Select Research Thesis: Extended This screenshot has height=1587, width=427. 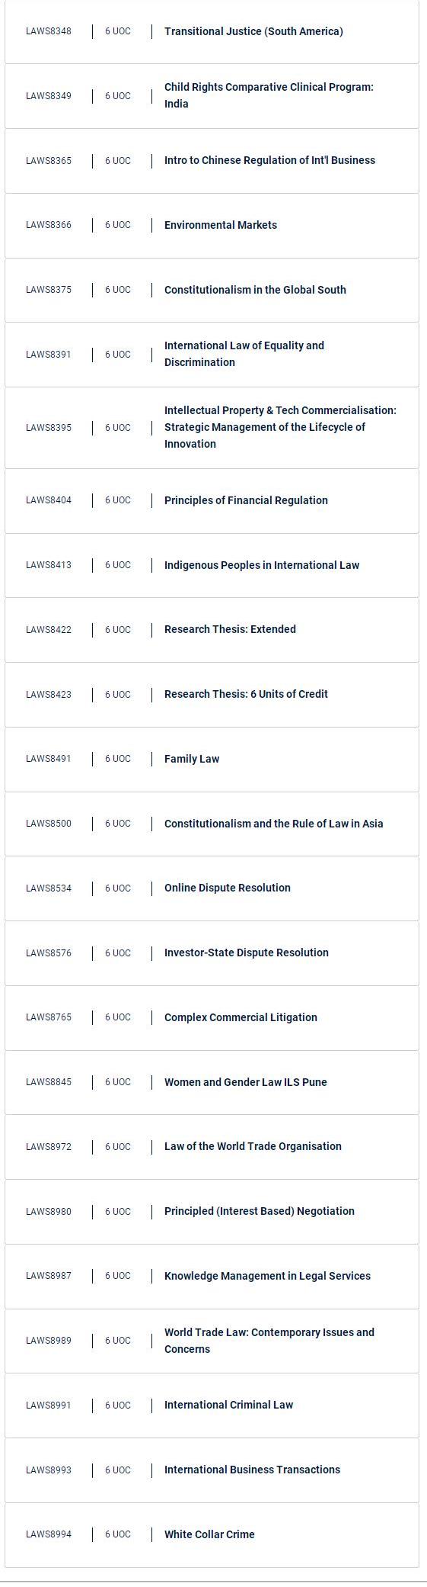coord(212,630)
